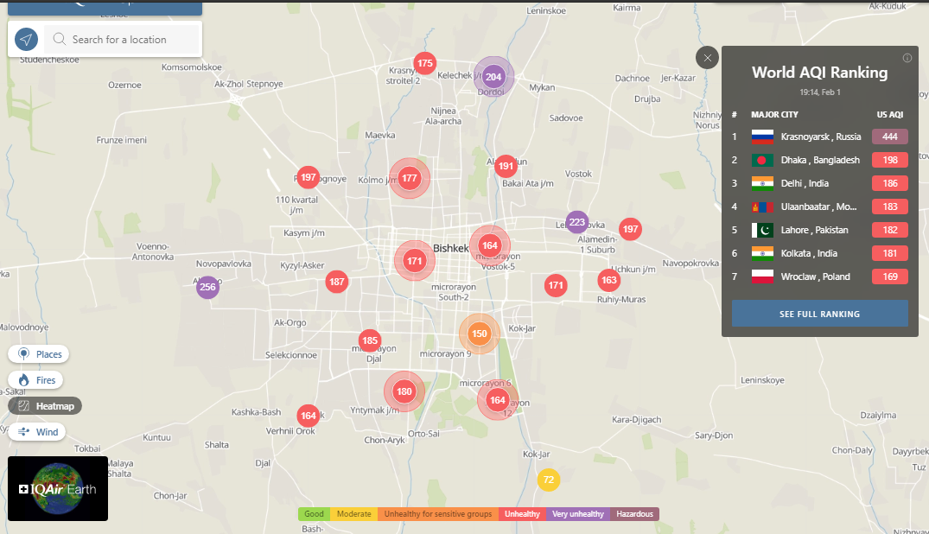
Task: Select Dhaka, Bangladesh in ranking list
Action: coord(819,160)
